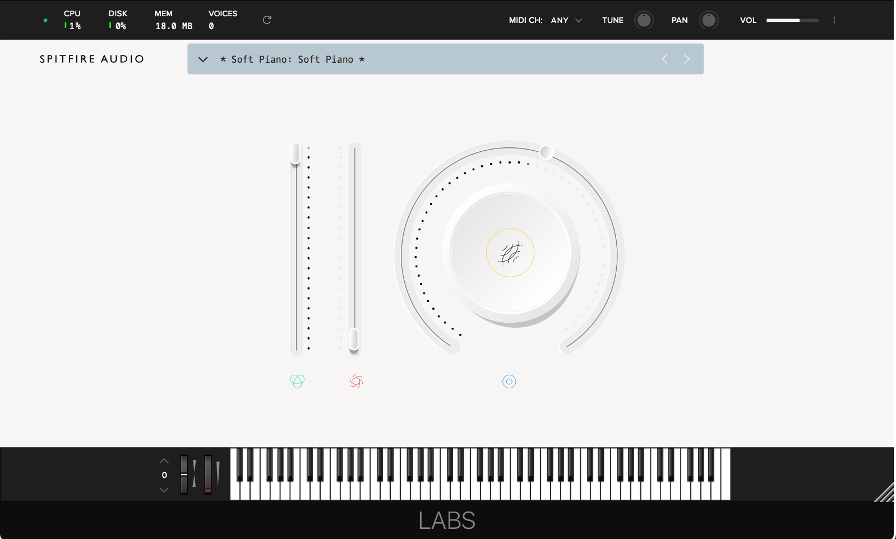Click the LABS logo text
Viewport: 896px width, 539px height.
(447, 521)
